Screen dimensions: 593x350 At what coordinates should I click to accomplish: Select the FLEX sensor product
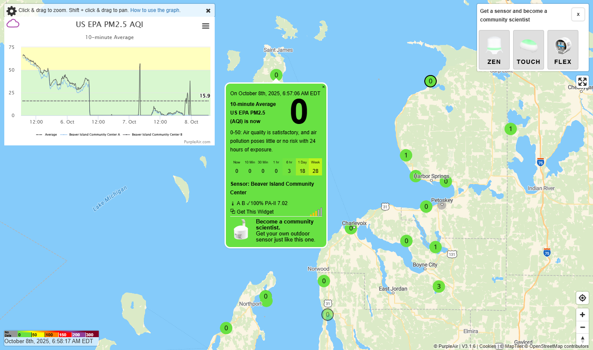pos(563,50)
